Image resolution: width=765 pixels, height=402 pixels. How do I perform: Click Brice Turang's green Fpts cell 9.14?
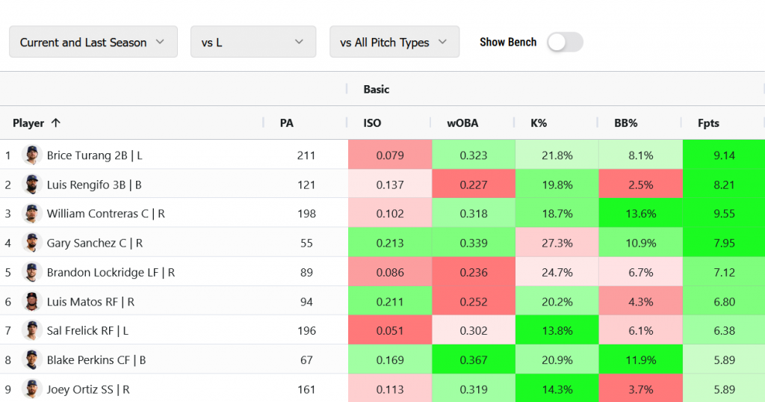[724, 155]
